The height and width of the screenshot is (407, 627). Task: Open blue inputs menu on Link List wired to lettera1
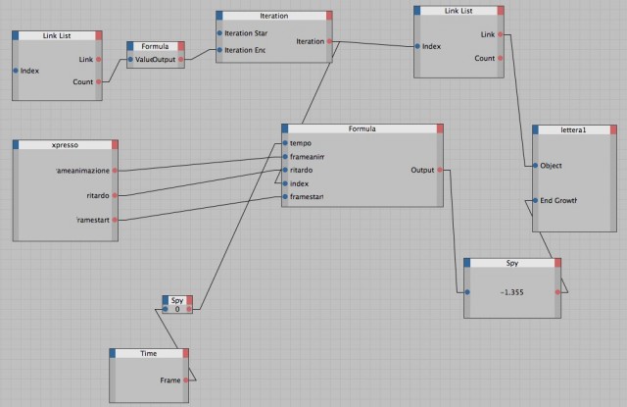[417, 11]
